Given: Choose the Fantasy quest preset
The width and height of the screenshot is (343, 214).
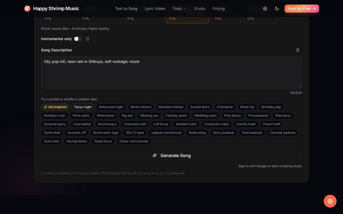Looking at the screenshot, I should click(176, 116).
